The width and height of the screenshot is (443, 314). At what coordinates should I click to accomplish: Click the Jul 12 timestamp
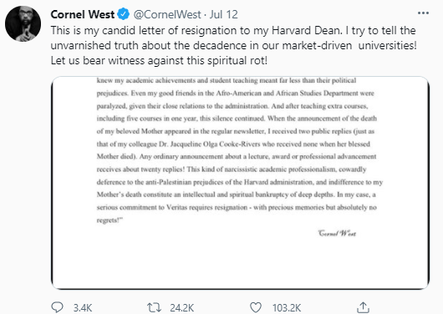pyautogui.click(x=224, y=14)
